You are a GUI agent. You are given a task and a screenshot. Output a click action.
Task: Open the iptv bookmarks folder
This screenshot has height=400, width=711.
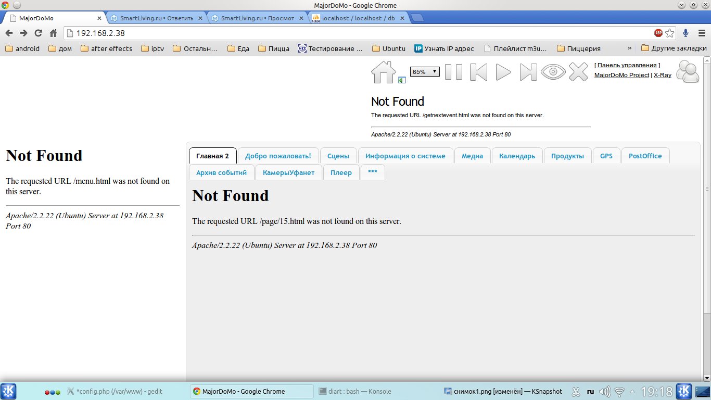click(152, 48)
